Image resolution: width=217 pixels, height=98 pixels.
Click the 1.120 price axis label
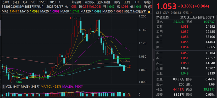(142, 43)
